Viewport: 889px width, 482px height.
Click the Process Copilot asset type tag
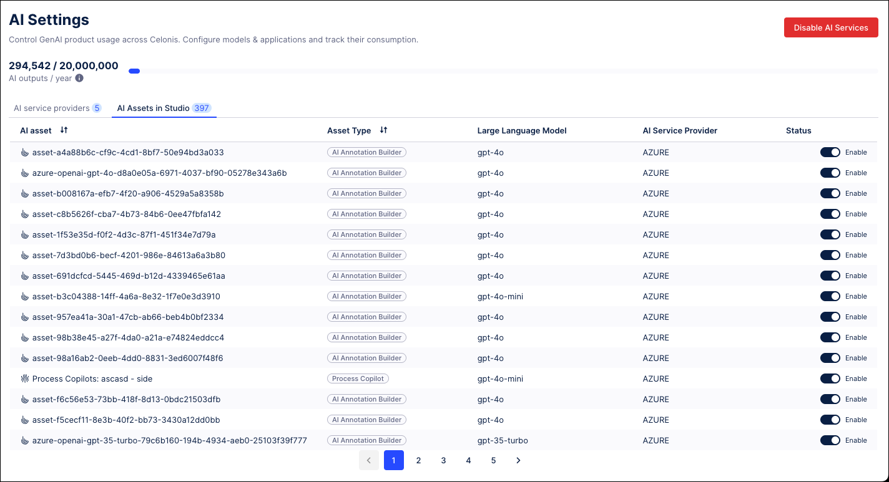click(358, 378)
